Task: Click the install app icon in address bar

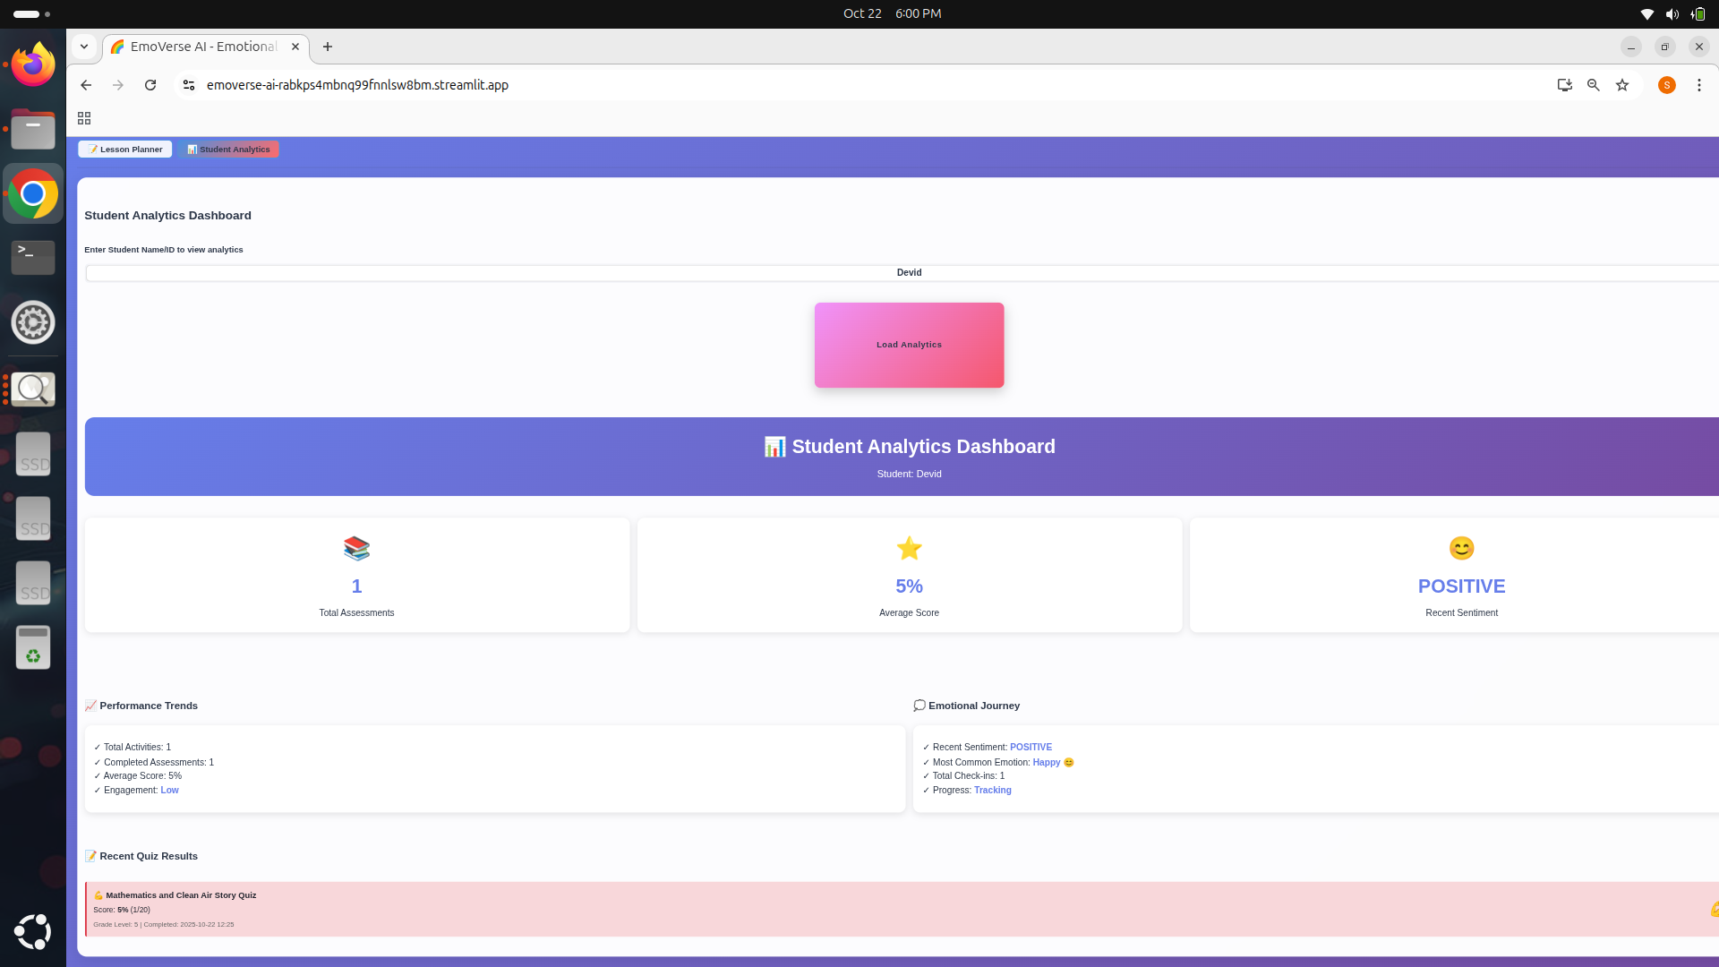Action: point(1564,85)
